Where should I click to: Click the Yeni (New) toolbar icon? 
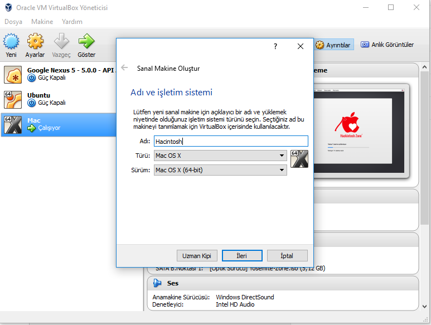[11, 41]
